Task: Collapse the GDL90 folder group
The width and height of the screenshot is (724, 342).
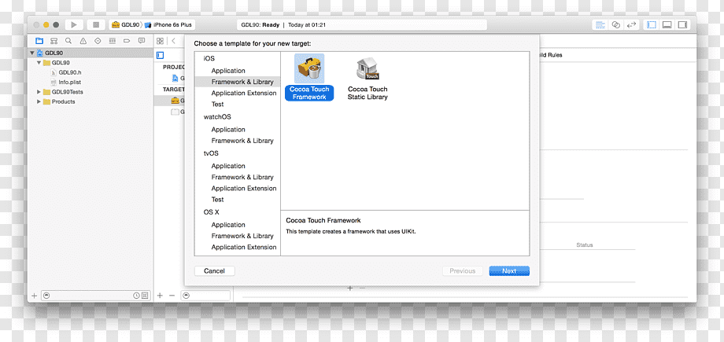Action: [39, 63]
